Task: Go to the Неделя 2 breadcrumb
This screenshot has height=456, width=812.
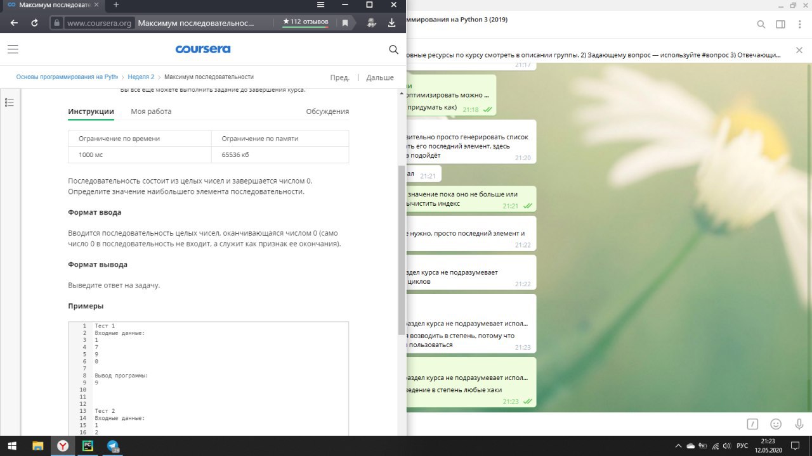Action: pyautogui.click(x=141, y=77)
